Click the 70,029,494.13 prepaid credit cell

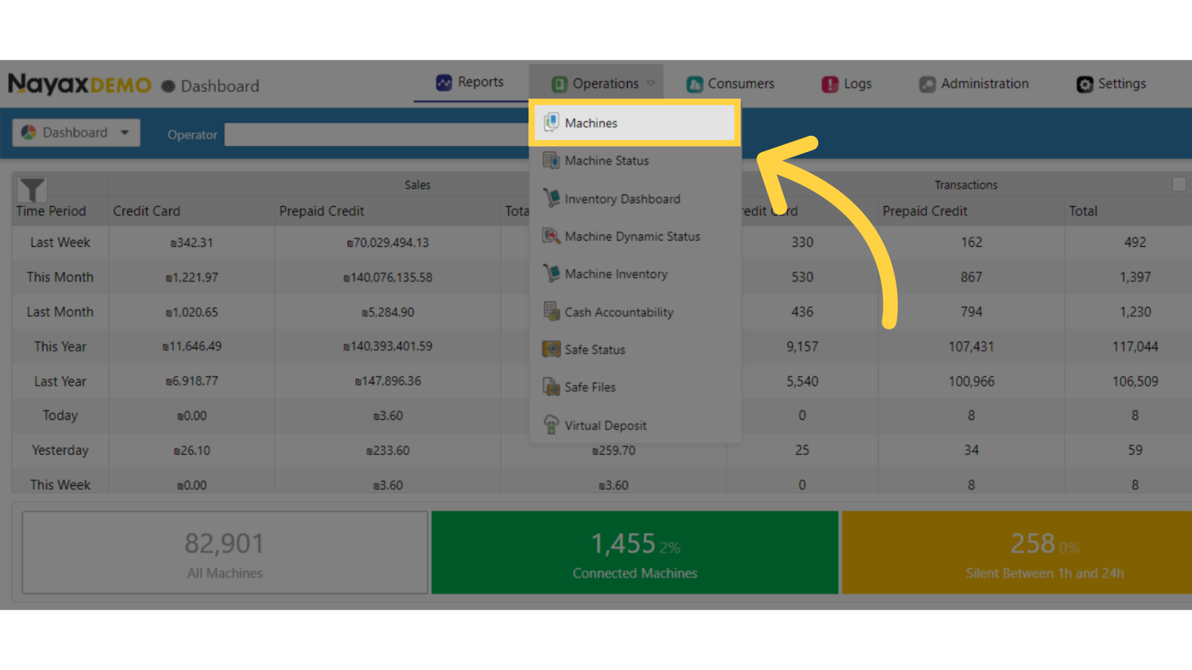pos(387,243)
